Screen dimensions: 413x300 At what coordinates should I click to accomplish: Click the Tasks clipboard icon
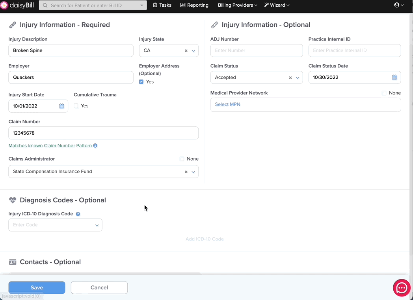click(155, 5)
